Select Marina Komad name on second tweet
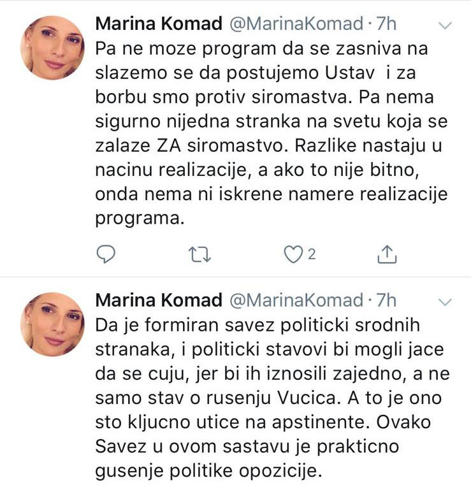This screenshot has height=492, width=471. (158, 300)
